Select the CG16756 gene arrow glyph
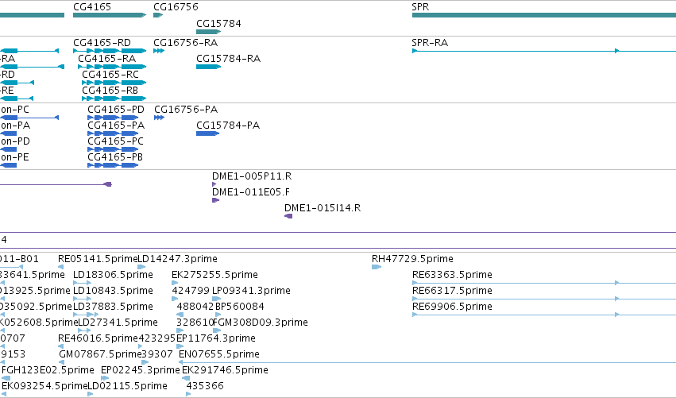Image resolution: width=676 pixels, height=398 pixels. pyautogui.click(x=158, y=15)
